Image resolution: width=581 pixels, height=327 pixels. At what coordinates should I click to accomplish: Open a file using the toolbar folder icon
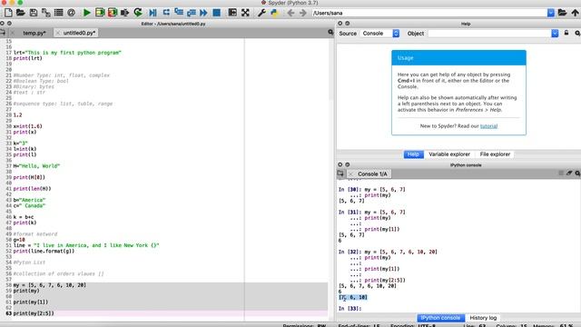point(21,13)
